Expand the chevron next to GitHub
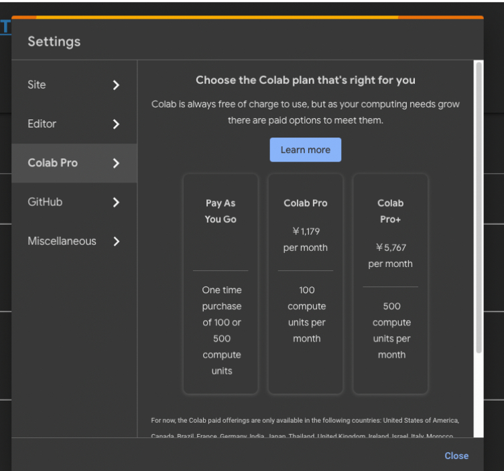The width and height of the screenshot is (504, 471). [116, 203]
